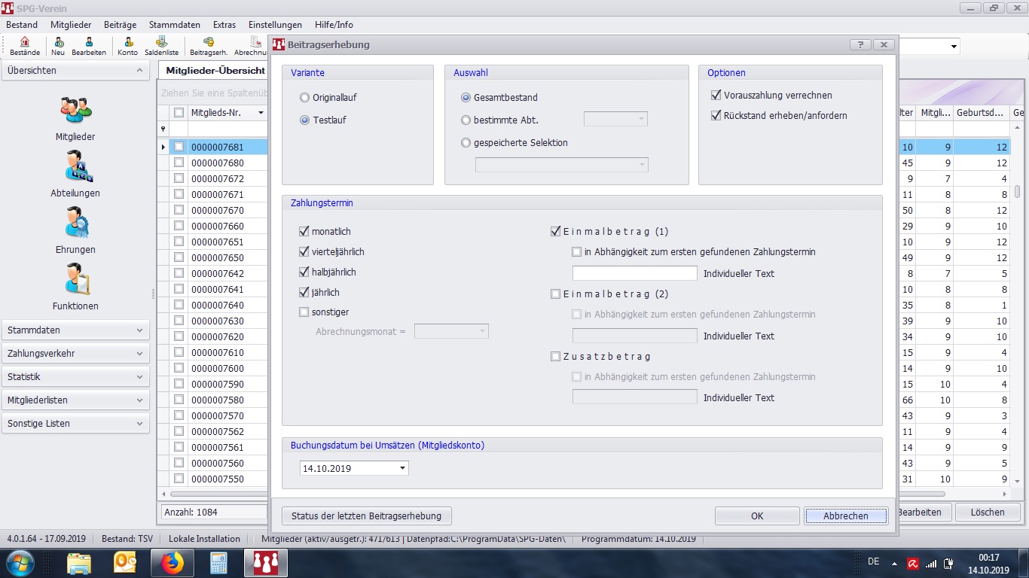
Task: Enable the sonstiger payment date checkbox
Action: click(304, 312)
